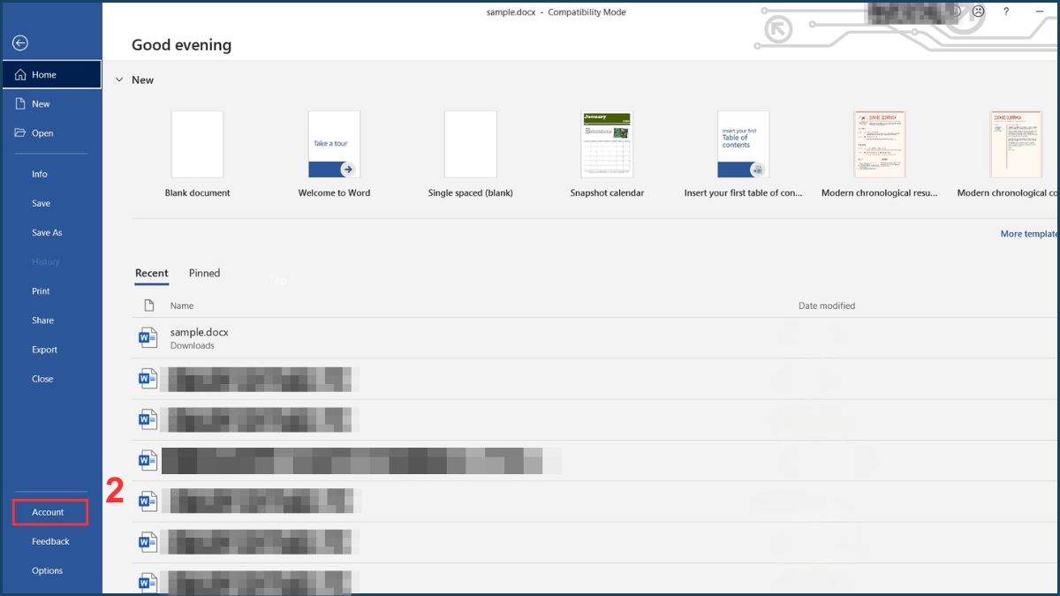The height and width of the screenshot is (596, 1060).
Task: Switch to the Recent tab
Action: click(x=151, y=274)
